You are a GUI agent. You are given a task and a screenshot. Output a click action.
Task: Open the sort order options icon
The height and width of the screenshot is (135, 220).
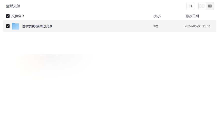[x=190, y=6]
